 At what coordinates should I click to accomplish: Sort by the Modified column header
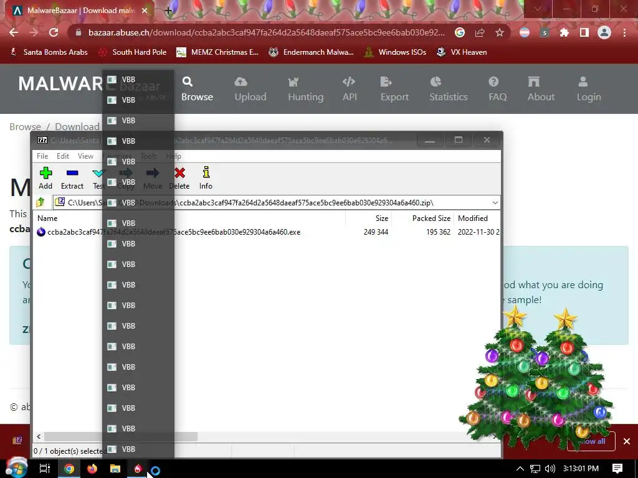[473, 218]
